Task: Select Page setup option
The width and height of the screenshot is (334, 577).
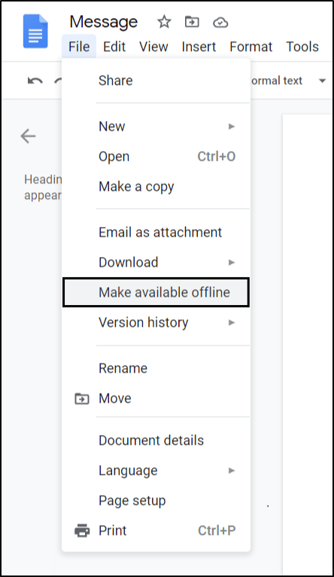Action: coord(156,500)
